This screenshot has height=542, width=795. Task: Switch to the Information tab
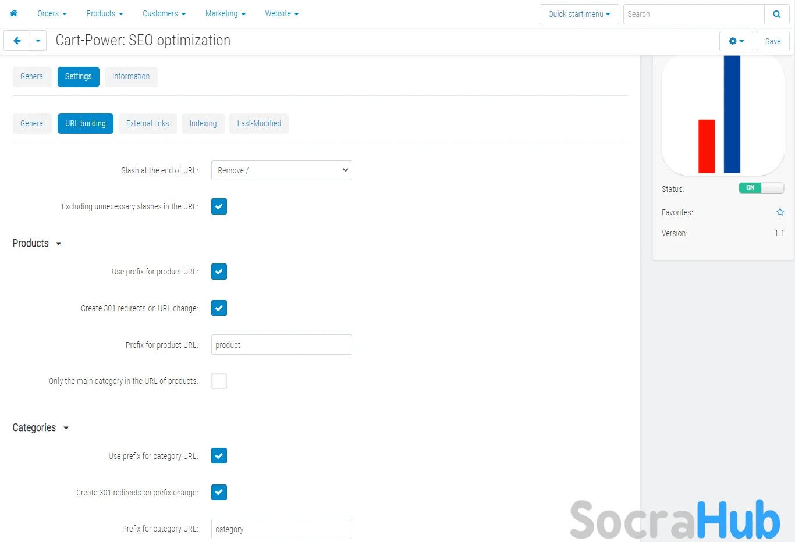click(x=130, y=76)
